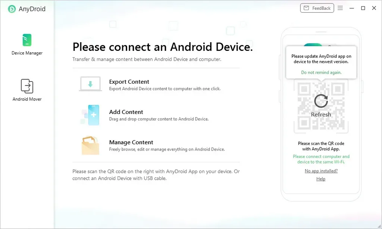The image size is (382, 229).
Task: Click Do not remind again link
Action: point(321,72)
